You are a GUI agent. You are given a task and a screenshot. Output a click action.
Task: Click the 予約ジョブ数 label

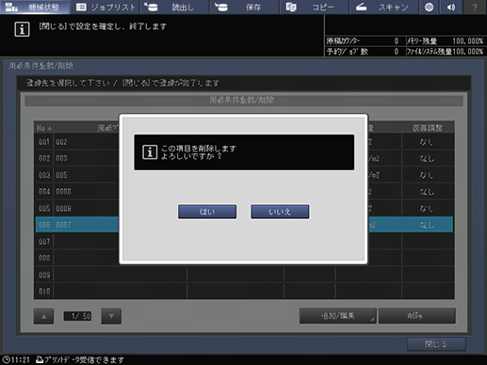coord(347,52)
